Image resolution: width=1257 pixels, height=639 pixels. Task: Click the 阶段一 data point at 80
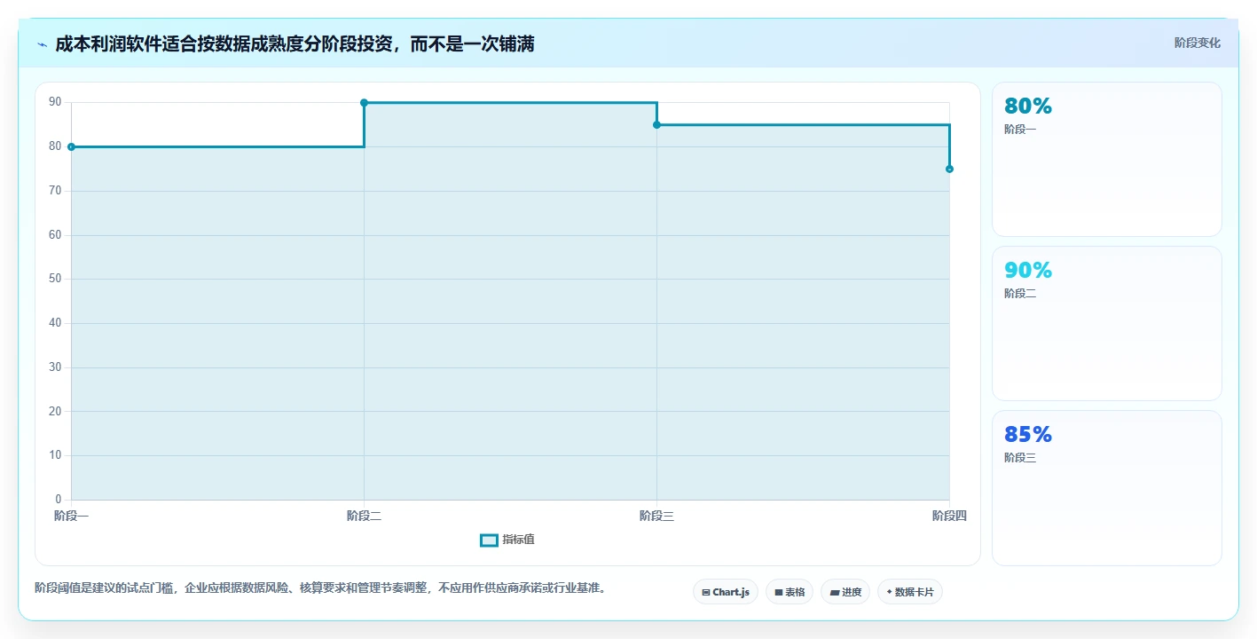71,146
